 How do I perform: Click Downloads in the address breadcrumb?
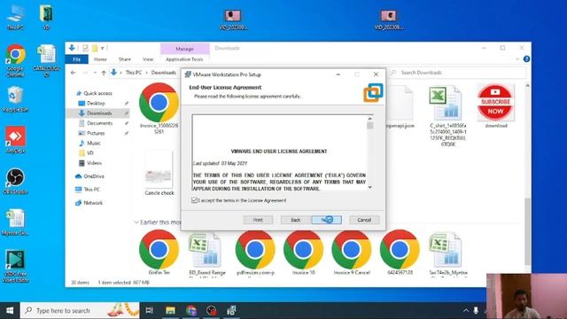[163, 73]
